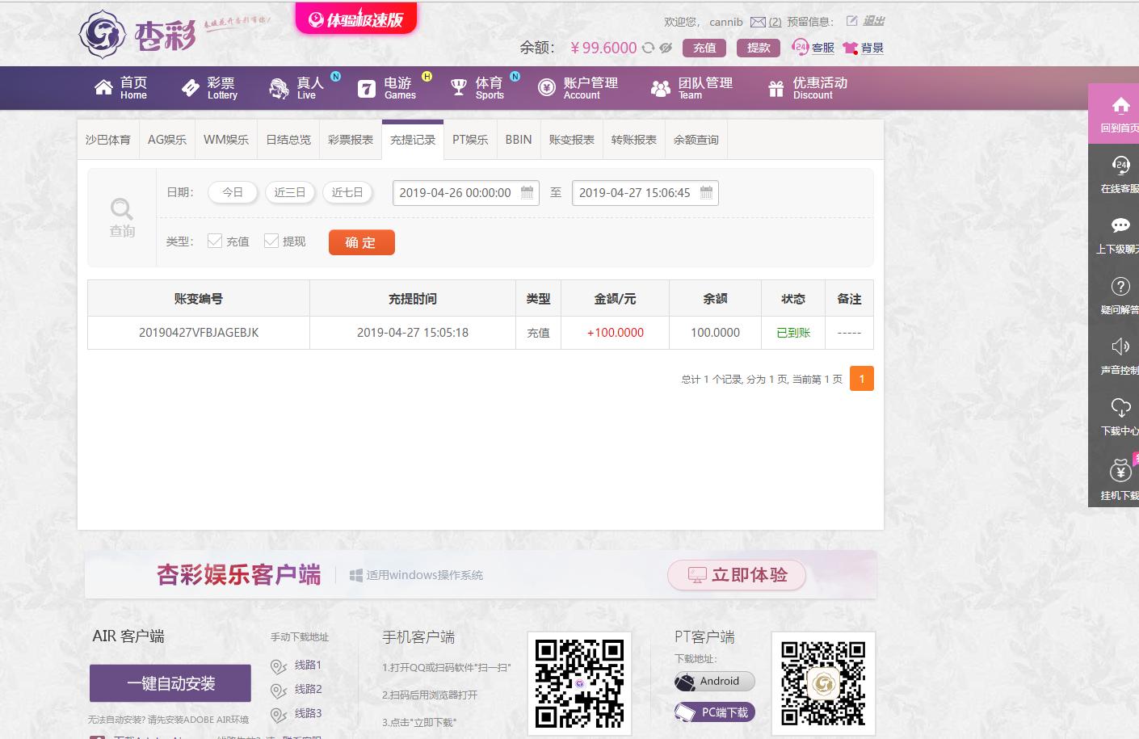Switch to PT娱乐 tab
The height and width of the screenshot is (739, 1139).
coord(470,140)
